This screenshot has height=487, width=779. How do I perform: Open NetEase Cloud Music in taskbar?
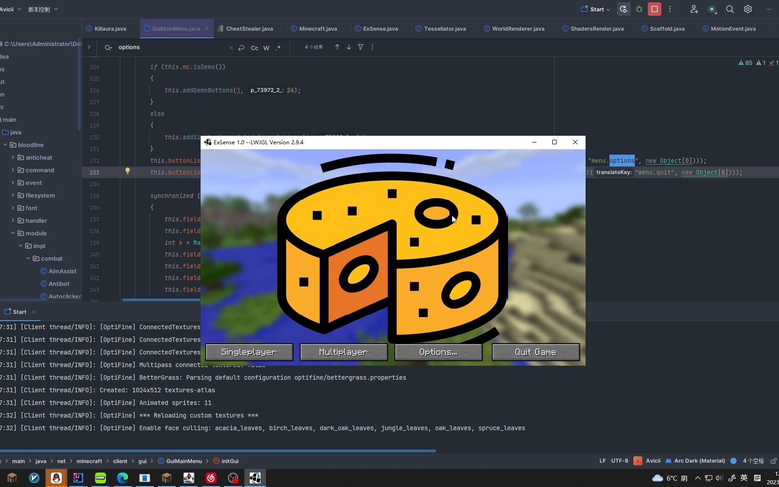[211, 478]
